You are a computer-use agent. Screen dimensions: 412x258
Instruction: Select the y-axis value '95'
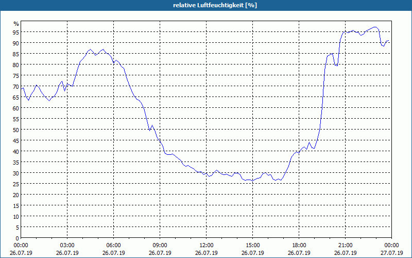(x=15, y=32)
